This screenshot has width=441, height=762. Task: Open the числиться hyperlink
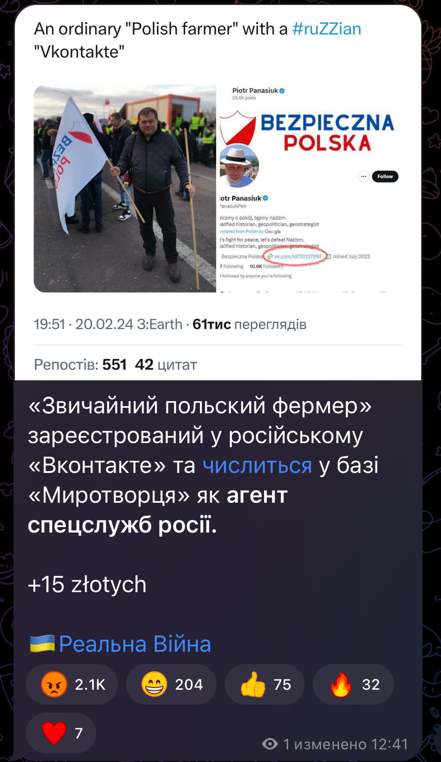point(257,465)
